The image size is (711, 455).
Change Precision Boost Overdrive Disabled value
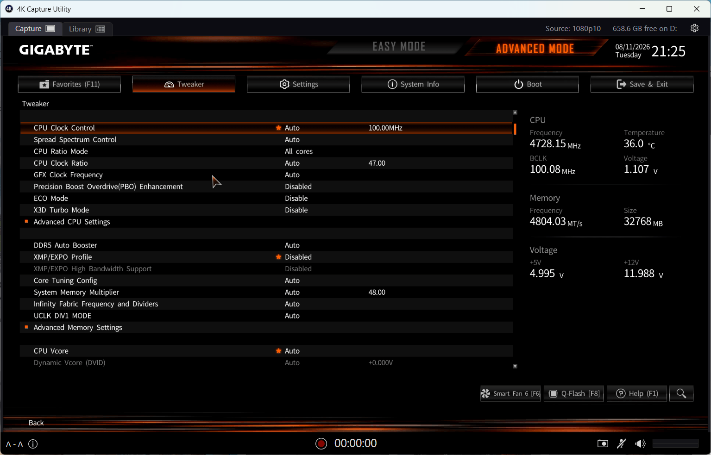coord(298,187)
